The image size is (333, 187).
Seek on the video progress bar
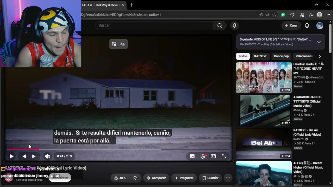point(118,149)
